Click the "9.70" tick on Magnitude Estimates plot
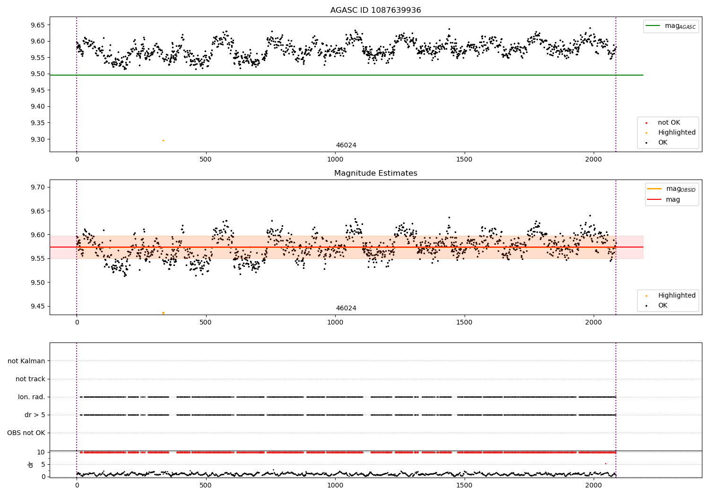This screenshot has width=709, height=496. [37, 188]
